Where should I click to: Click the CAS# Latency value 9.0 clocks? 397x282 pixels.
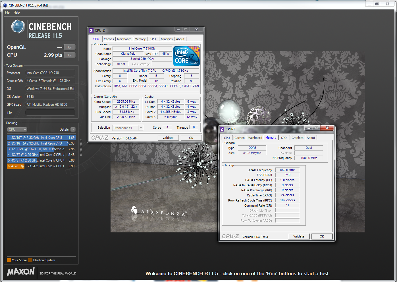tap(287, 180)
